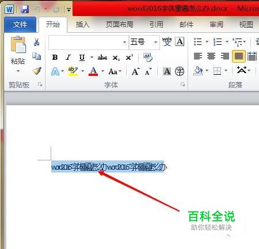Click the Cut scissors icon
The width and height of the screenshot is (259, 249).
(x=37, y=42)
